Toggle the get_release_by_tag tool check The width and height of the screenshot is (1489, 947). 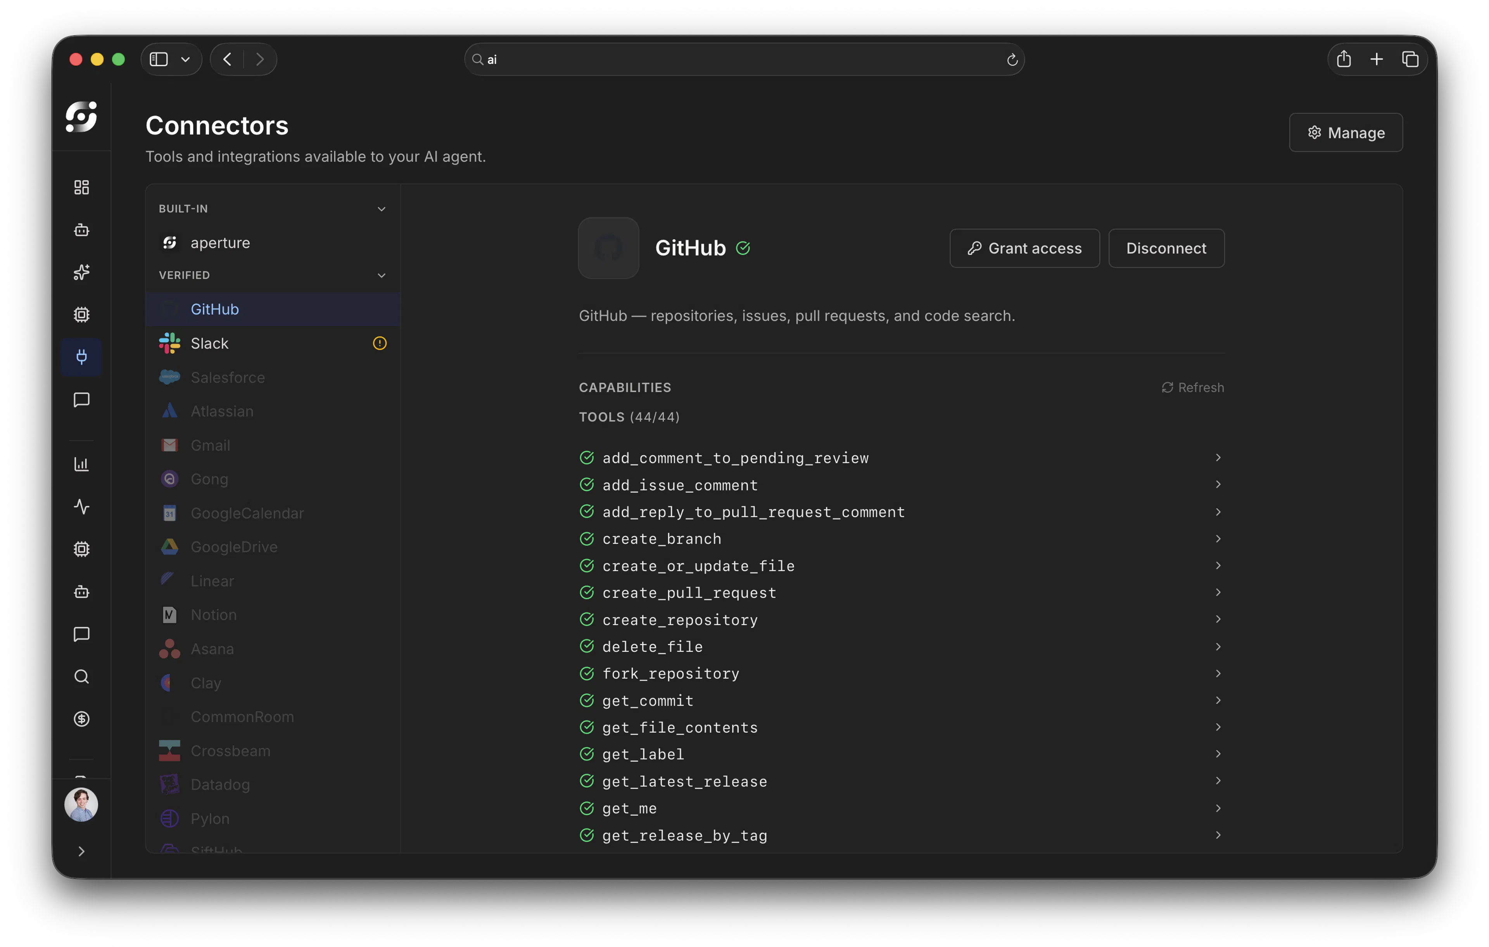tap(587, 835)
